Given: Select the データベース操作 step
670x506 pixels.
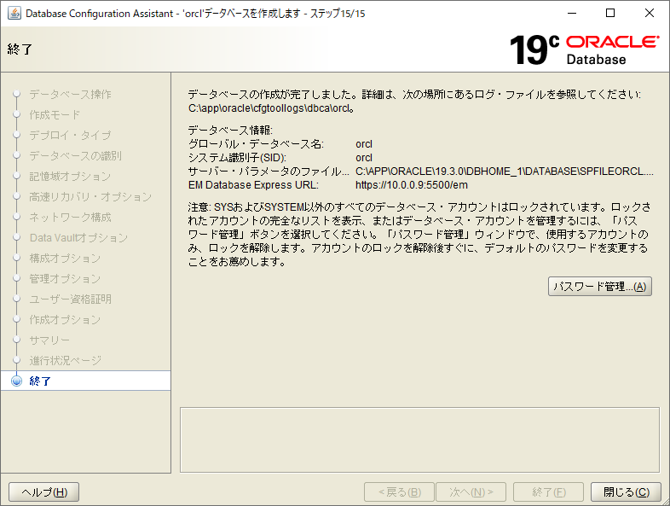Looking at the screenshot, I should (70, 94).
